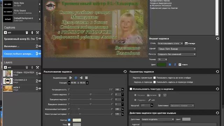Enable showing caption on all slides

pos(154,78)
